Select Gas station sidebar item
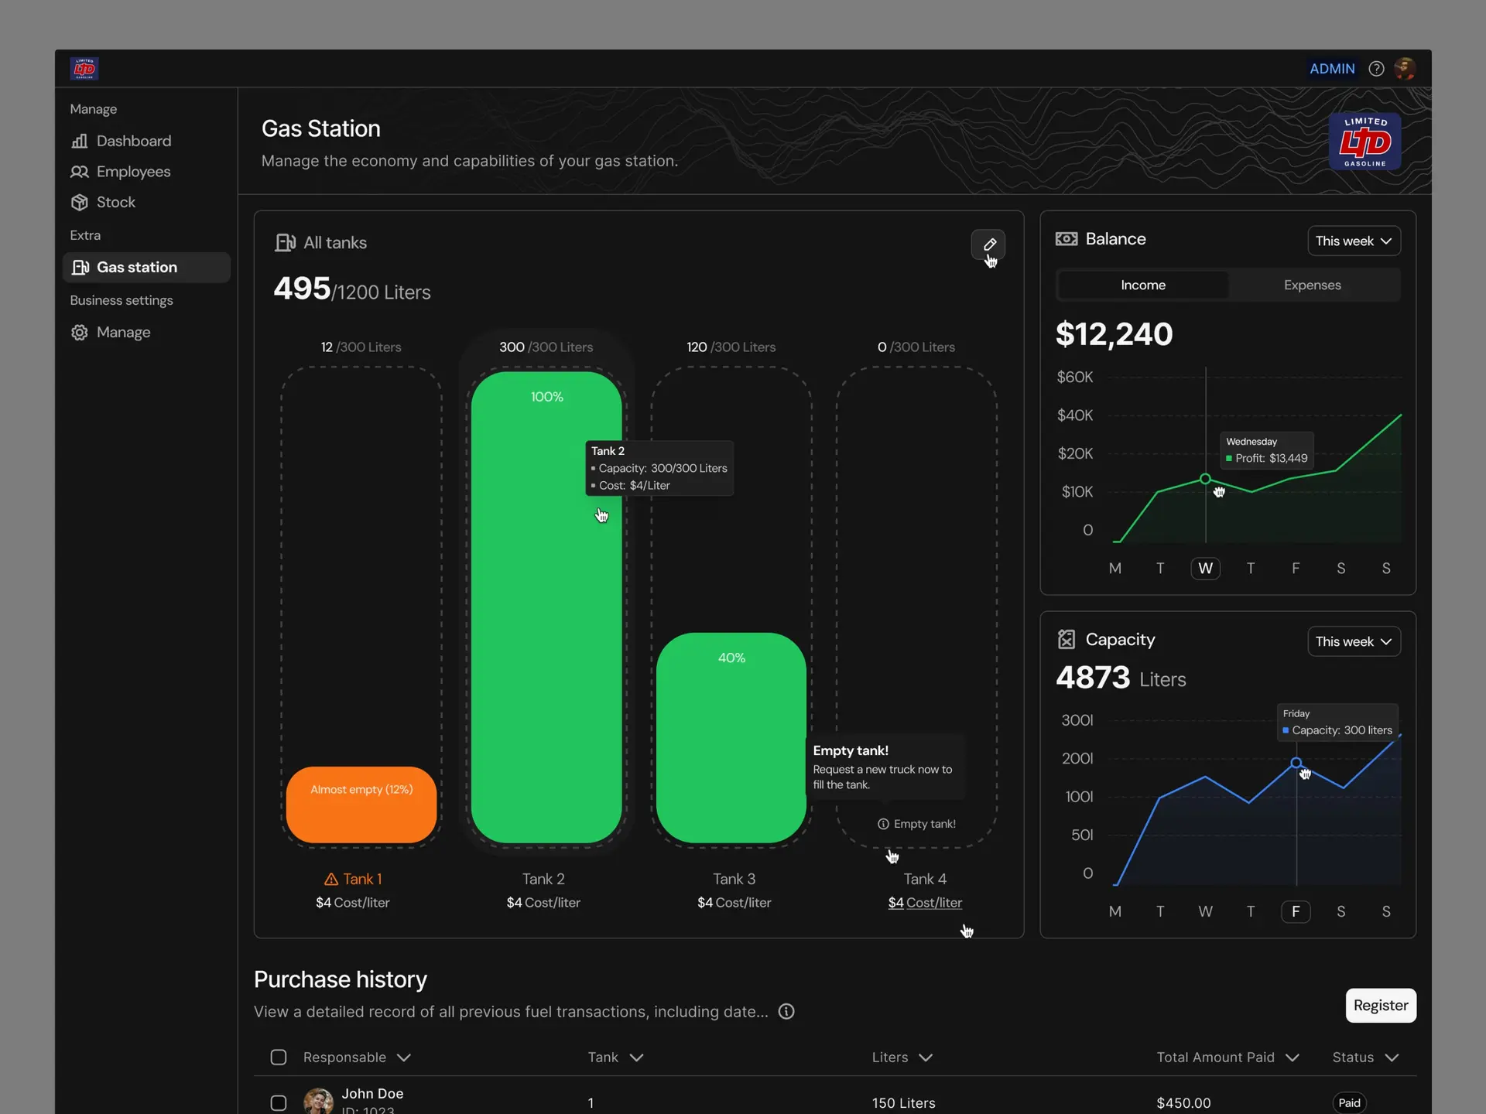 (x=146, y=267)
